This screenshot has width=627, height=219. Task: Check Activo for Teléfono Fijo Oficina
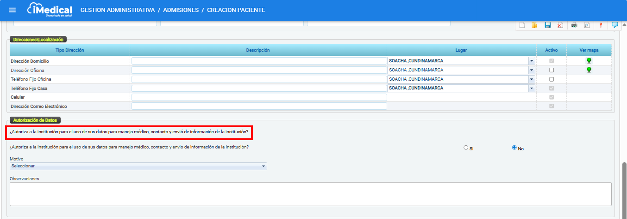click(551, 79)
